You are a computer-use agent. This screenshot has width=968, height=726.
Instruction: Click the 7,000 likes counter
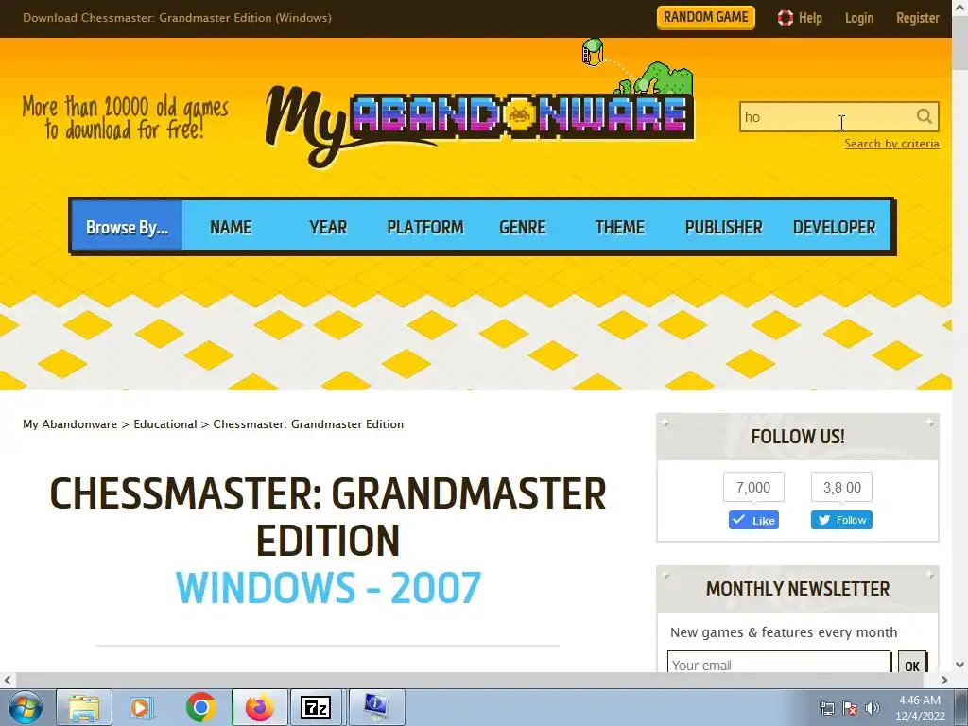(x=753, y=487)
